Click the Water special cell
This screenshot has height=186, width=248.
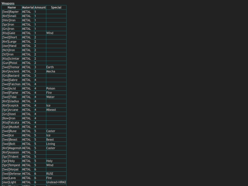[56, 97]
